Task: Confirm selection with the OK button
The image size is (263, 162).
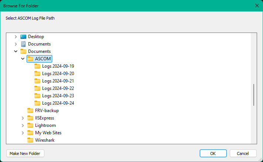Action: pos(213,153)
